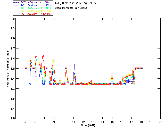Screen dimensions: 165x132
Task: Click the AOT 870nm legend entry
Action: pyautogui.click(x=33, y=11)
